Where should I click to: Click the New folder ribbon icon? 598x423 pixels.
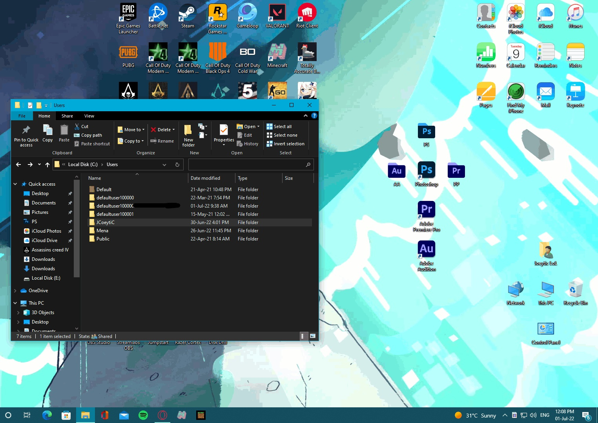[x=188, y=136]
